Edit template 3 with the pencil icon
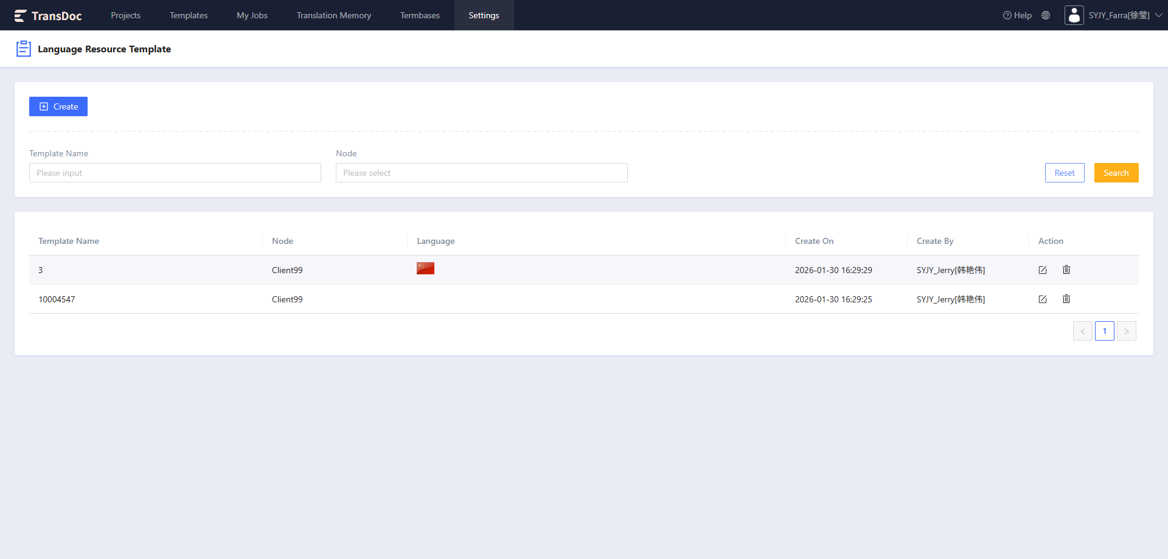The width and height of the screenshot is (1168, 559). click(1043, 270)
